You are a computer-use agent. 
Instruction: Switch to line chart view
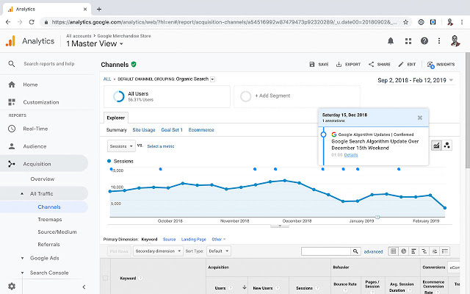pyautogui.click(x=436, y=146)
